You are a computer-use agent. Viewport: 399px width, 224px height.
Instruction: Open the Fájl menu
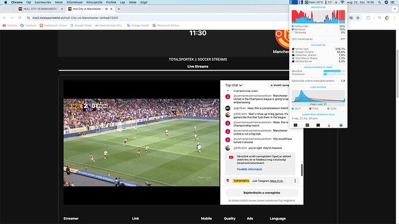click(x=29, y=2)
